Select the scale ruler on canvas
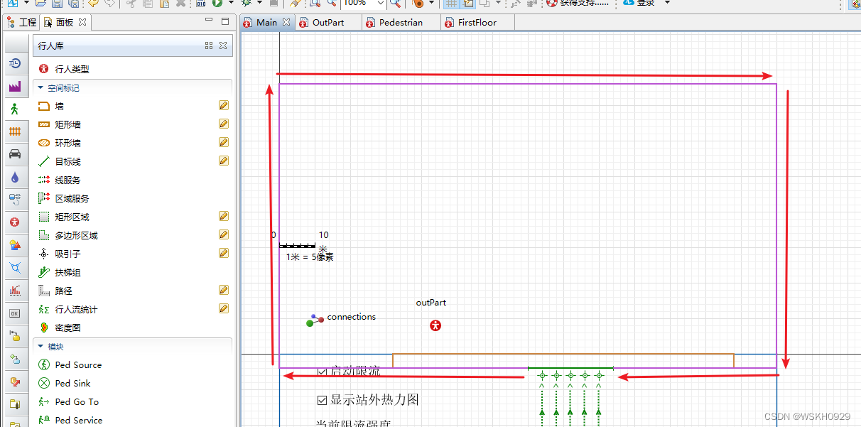 point(298,246)
